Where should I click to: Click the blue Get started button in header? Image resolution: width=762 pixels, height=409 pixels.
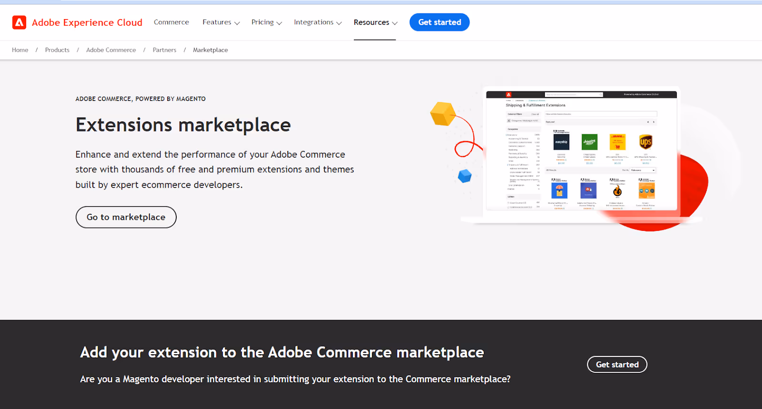[440, 22]
